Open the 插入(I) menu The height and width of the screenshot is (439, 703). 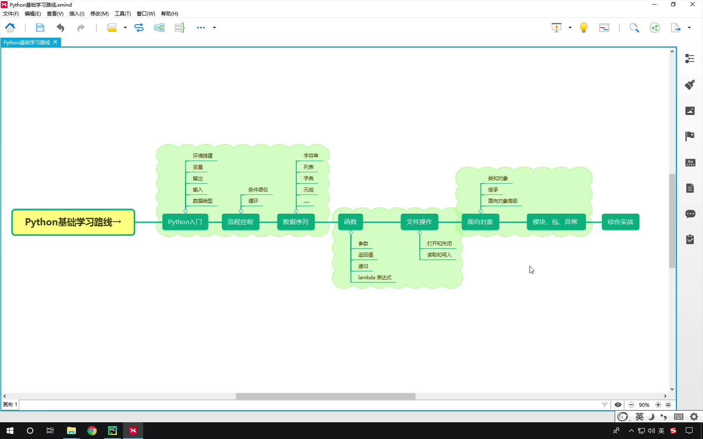[x=77, y=14]
